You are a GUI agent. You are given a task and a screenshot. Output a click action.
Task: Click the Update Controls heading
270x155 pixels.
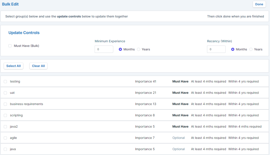[24, 33]
